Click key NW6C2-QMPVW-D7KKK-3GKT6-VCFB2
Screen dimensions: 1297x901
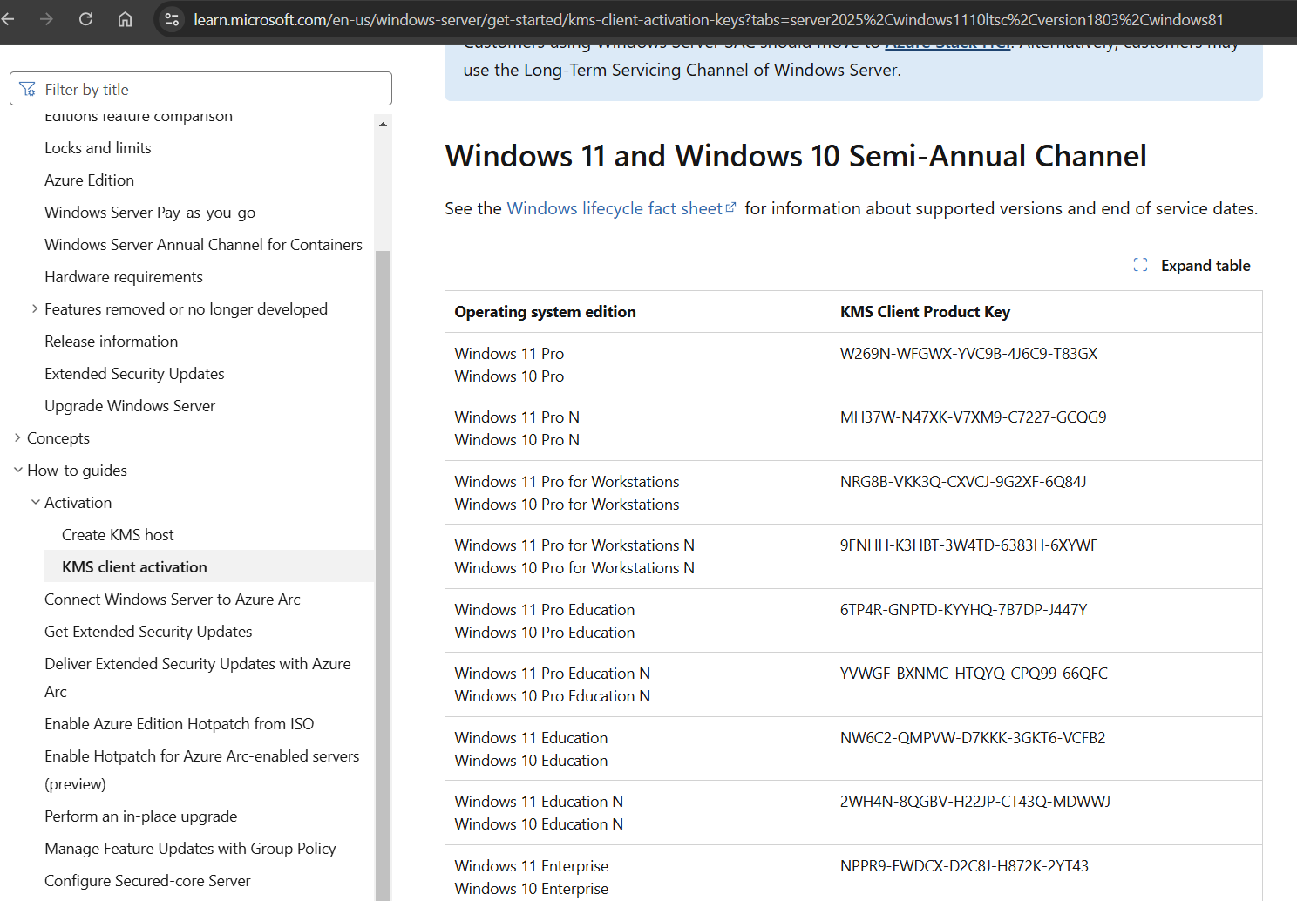click(973, 738)
